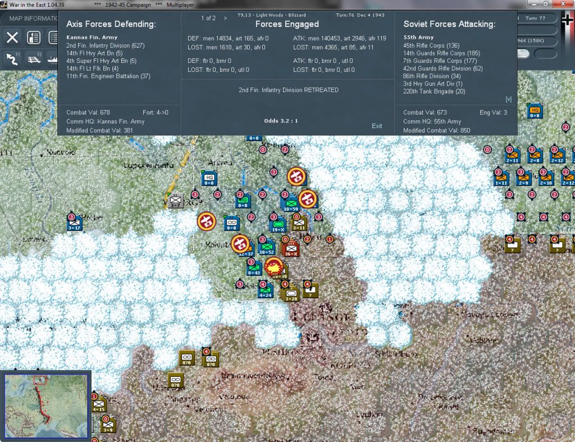Viewport: 575px width, 442px height.
Task: Select the 8=43 green infantry unit
Action: [254, 267]
